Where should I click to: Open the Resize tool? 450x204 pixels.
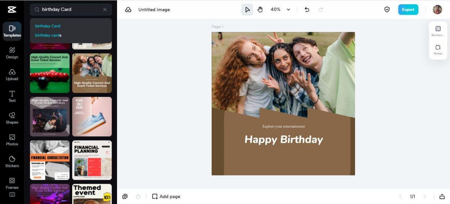[438, 49]
